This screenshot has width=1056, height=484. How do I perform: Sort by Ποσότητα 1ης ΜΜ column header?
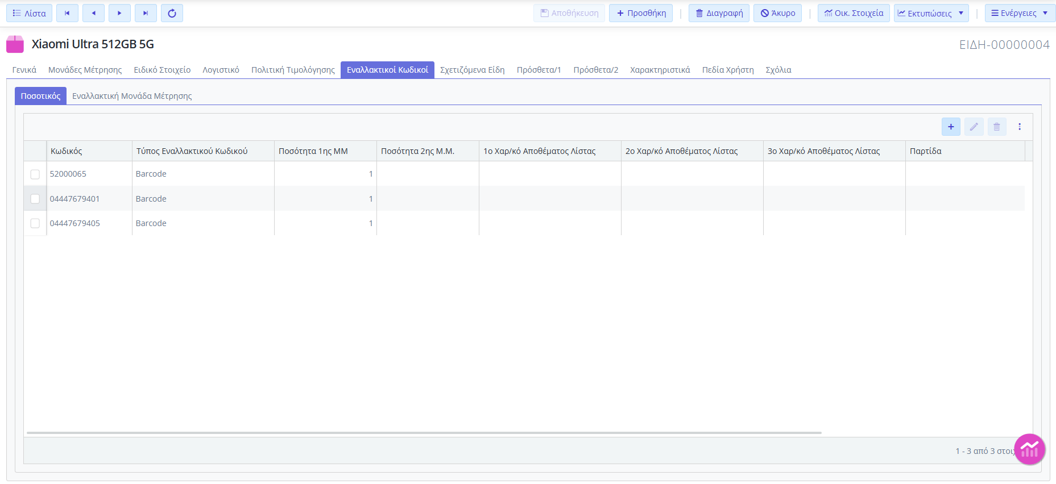point(325,151)
